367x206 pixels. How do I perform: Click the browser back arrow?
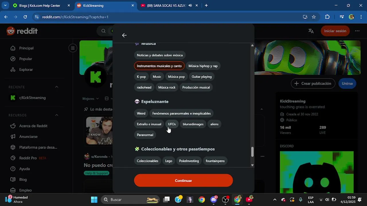[6, 17]
